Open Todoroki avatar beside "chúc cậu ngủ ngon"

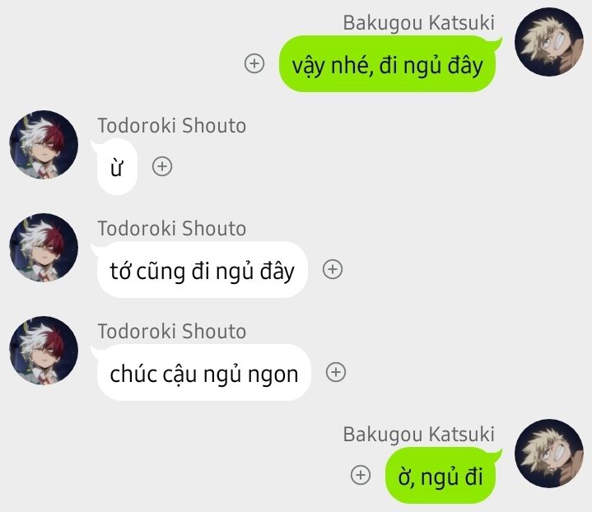click(x=44, y=351)
